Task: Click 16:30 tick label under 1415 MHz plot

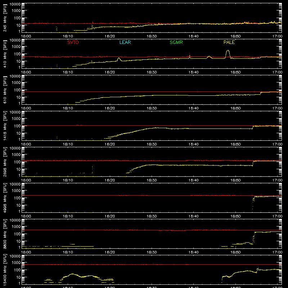Action: click(152, 144)
